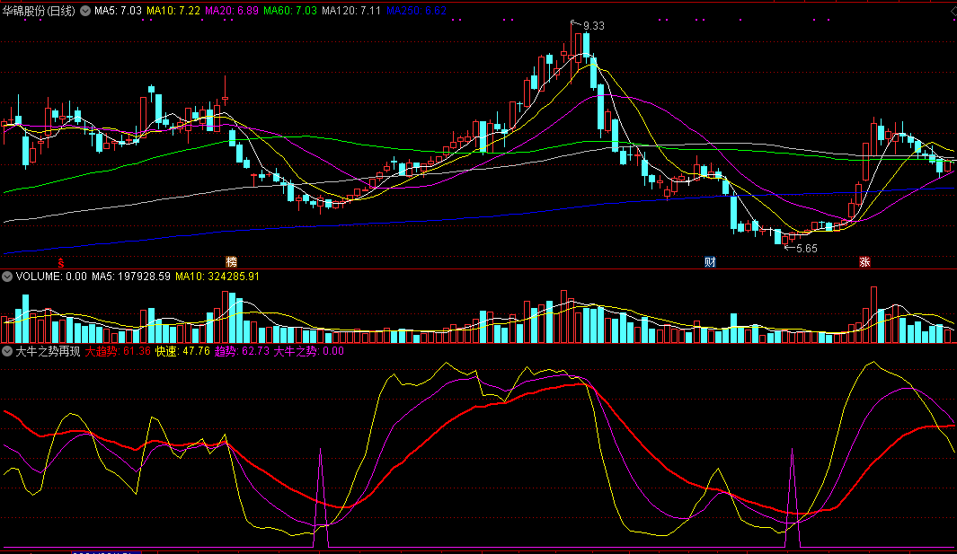Collapse the VOLUME panel using its arrow

pos(6,277)
